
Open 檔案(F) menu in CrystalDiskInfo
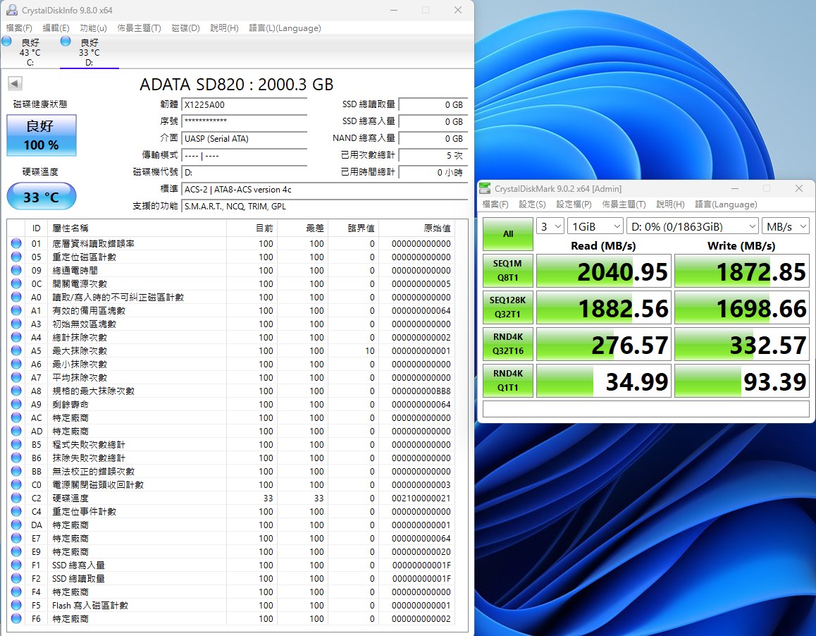[19, 28]
